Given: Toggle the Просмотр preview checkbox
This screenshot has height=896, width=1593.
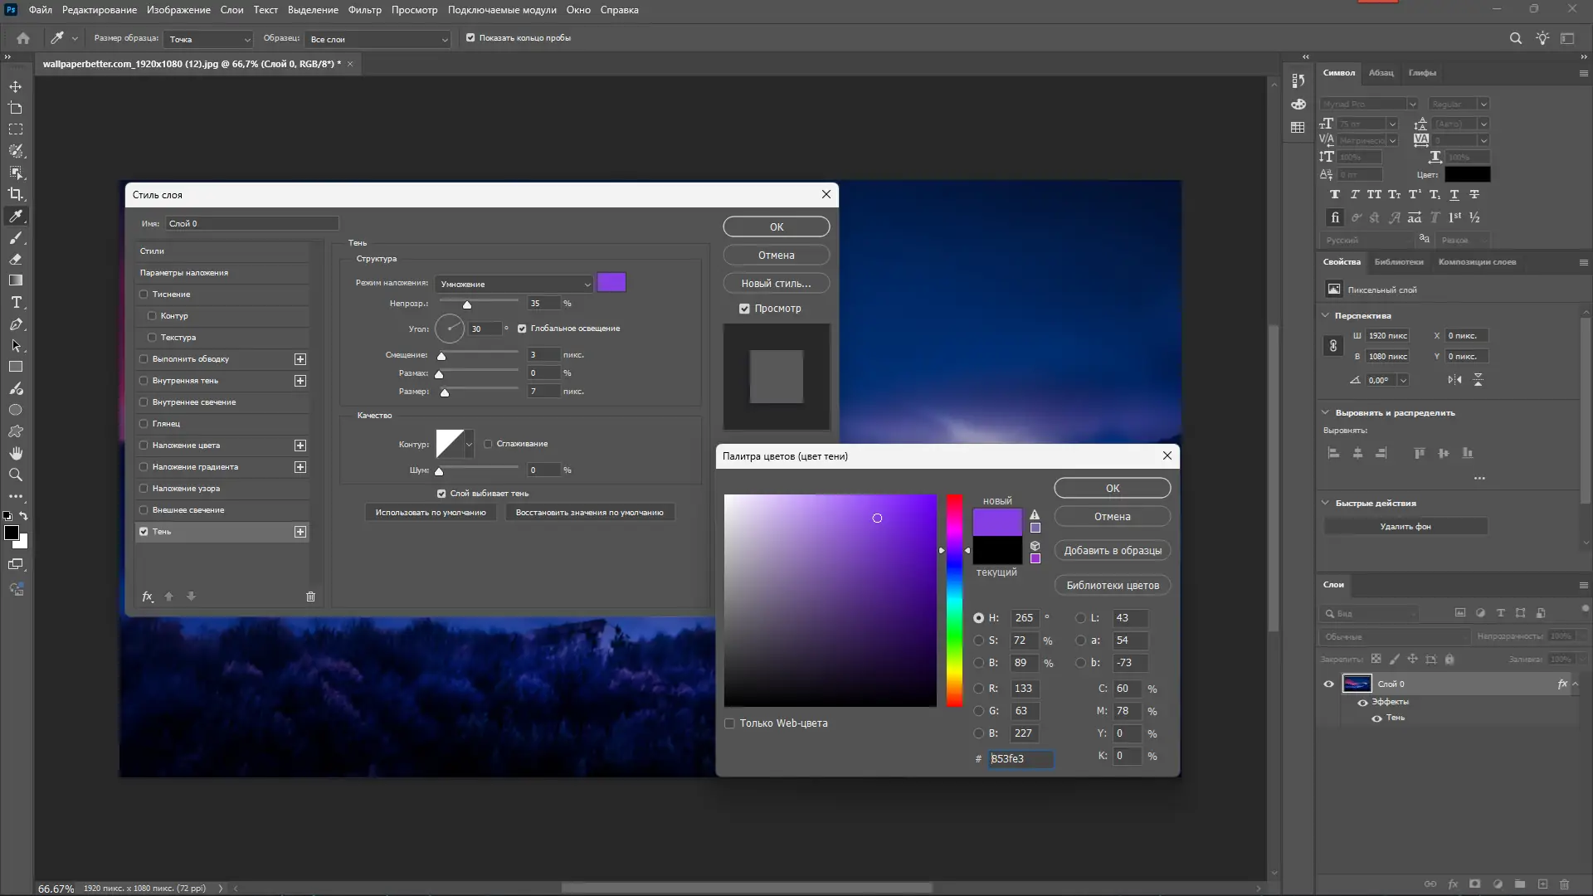Looking at the screenshot, I should click(x=744, y=309).
